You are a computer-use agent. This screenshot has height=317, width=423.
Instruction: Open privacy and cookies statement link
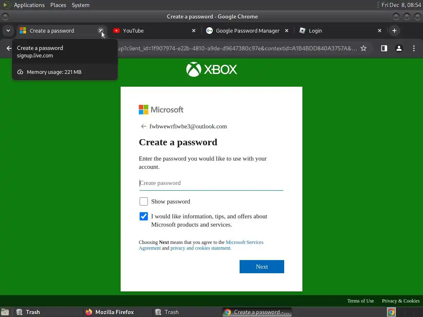(201, 248)
